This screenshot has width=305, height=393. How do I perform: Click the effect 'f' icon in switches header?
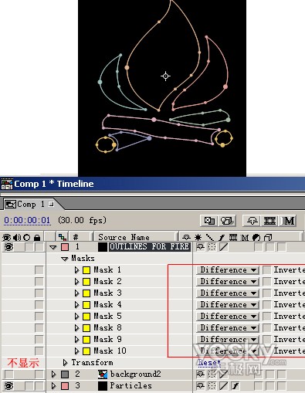pyautogui.click(x=222, y=237)
